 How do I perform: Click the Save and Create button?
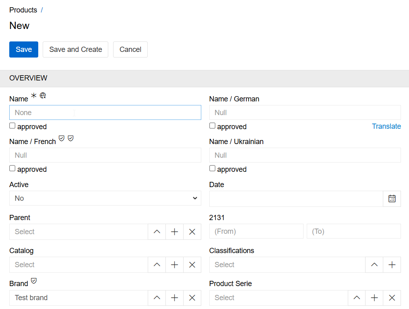[75, 49]
